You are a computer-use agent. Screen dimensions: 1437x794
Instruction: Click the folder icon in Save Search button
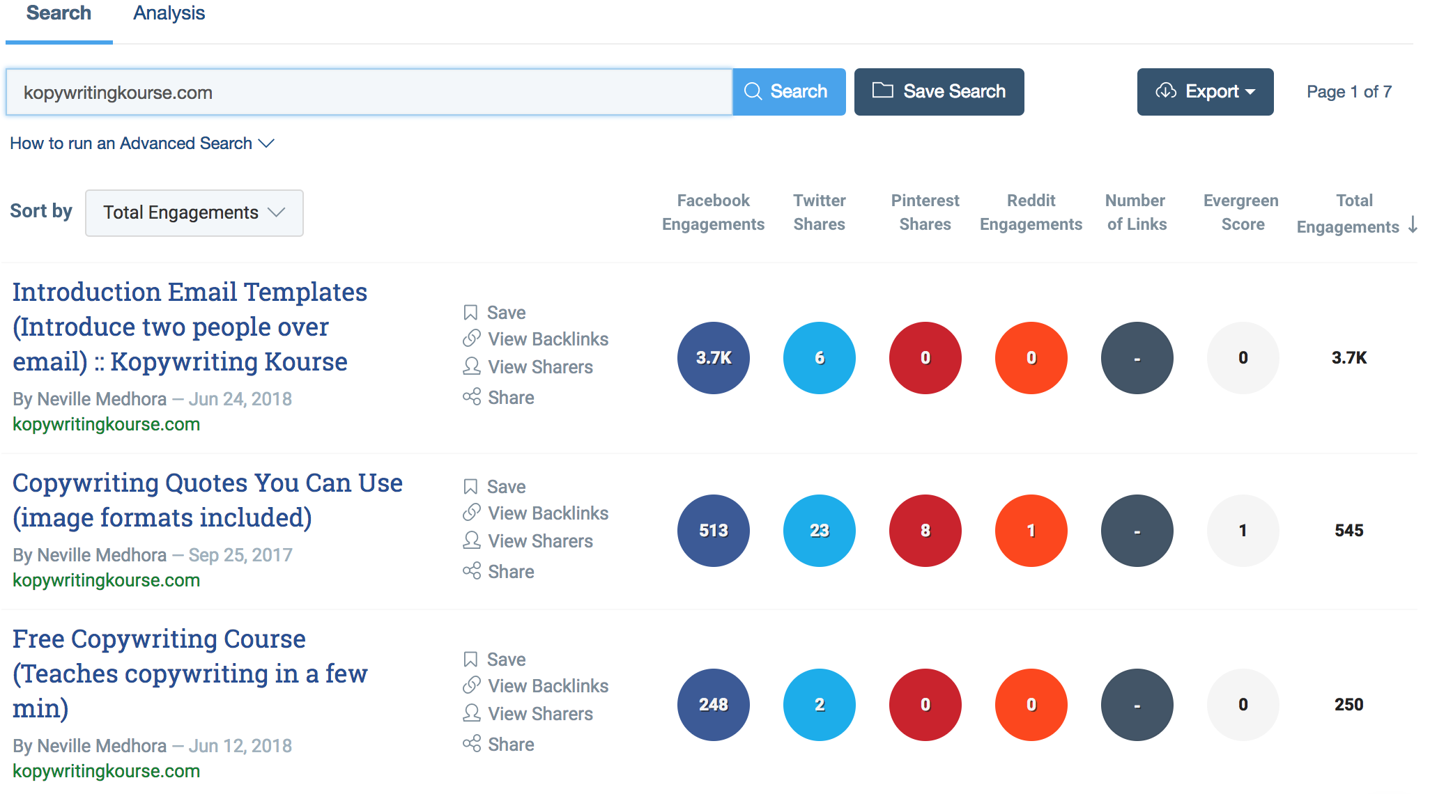(883, 91)
